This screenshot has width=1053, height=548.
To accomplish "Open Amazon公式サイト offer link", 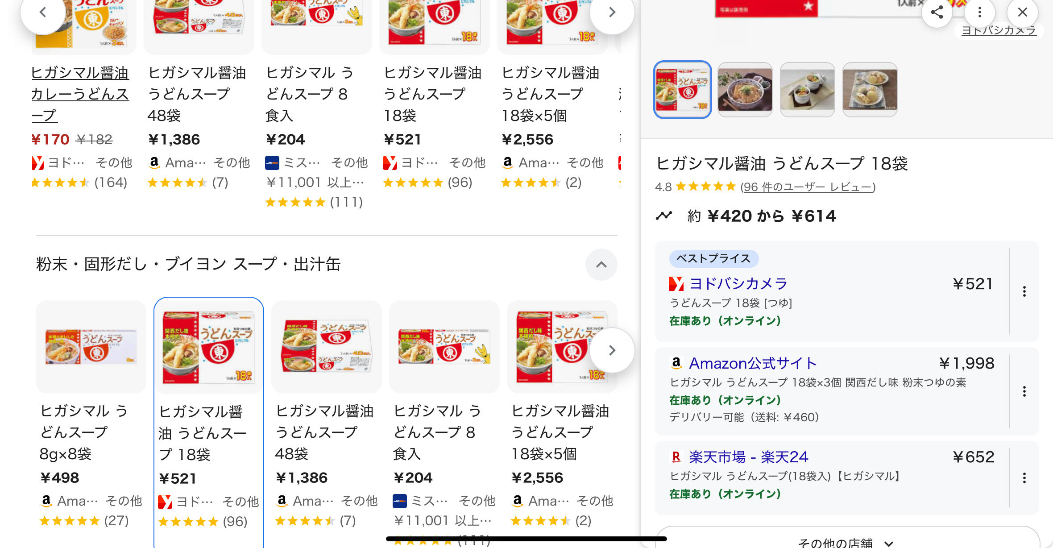I will 752,363.
